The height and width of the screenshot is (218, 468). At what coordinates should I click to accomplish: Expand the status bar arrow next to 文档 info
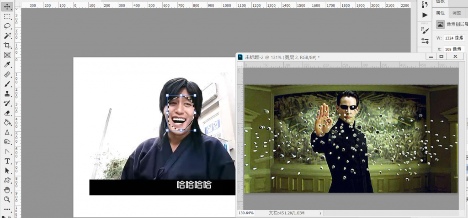coord(320,213)
